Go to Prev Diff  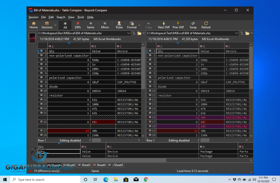point(178,25)
